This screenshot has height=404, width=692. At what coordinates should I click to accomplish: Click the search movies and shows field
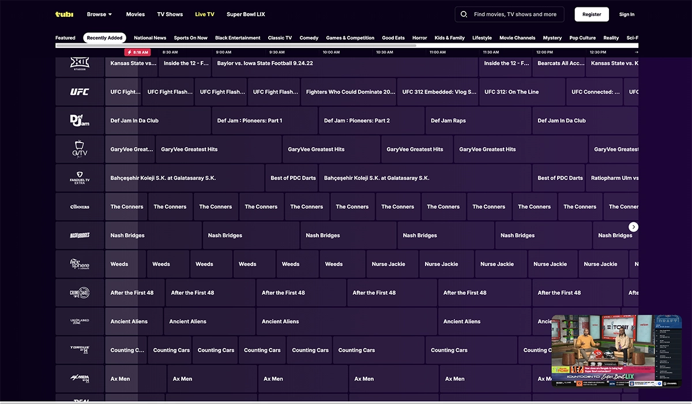tap(510, 14)
